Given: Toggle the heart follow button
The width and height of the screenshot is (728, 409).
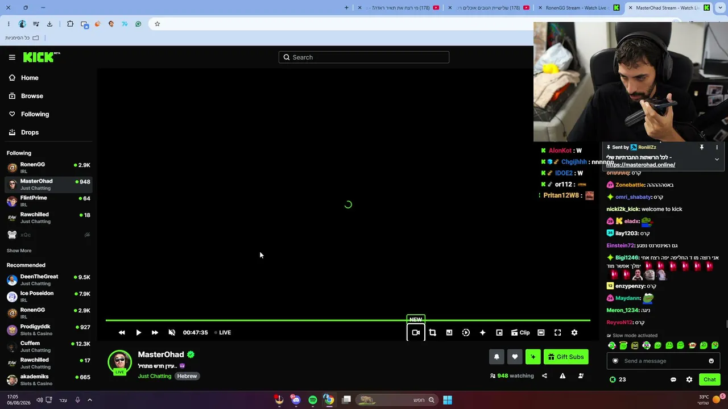Looking at the screenshot, I should 515,357.
